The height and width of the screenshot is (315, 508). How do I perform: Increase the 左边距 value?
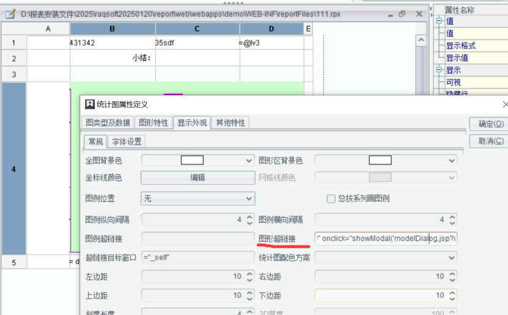(x=250, y=273)
